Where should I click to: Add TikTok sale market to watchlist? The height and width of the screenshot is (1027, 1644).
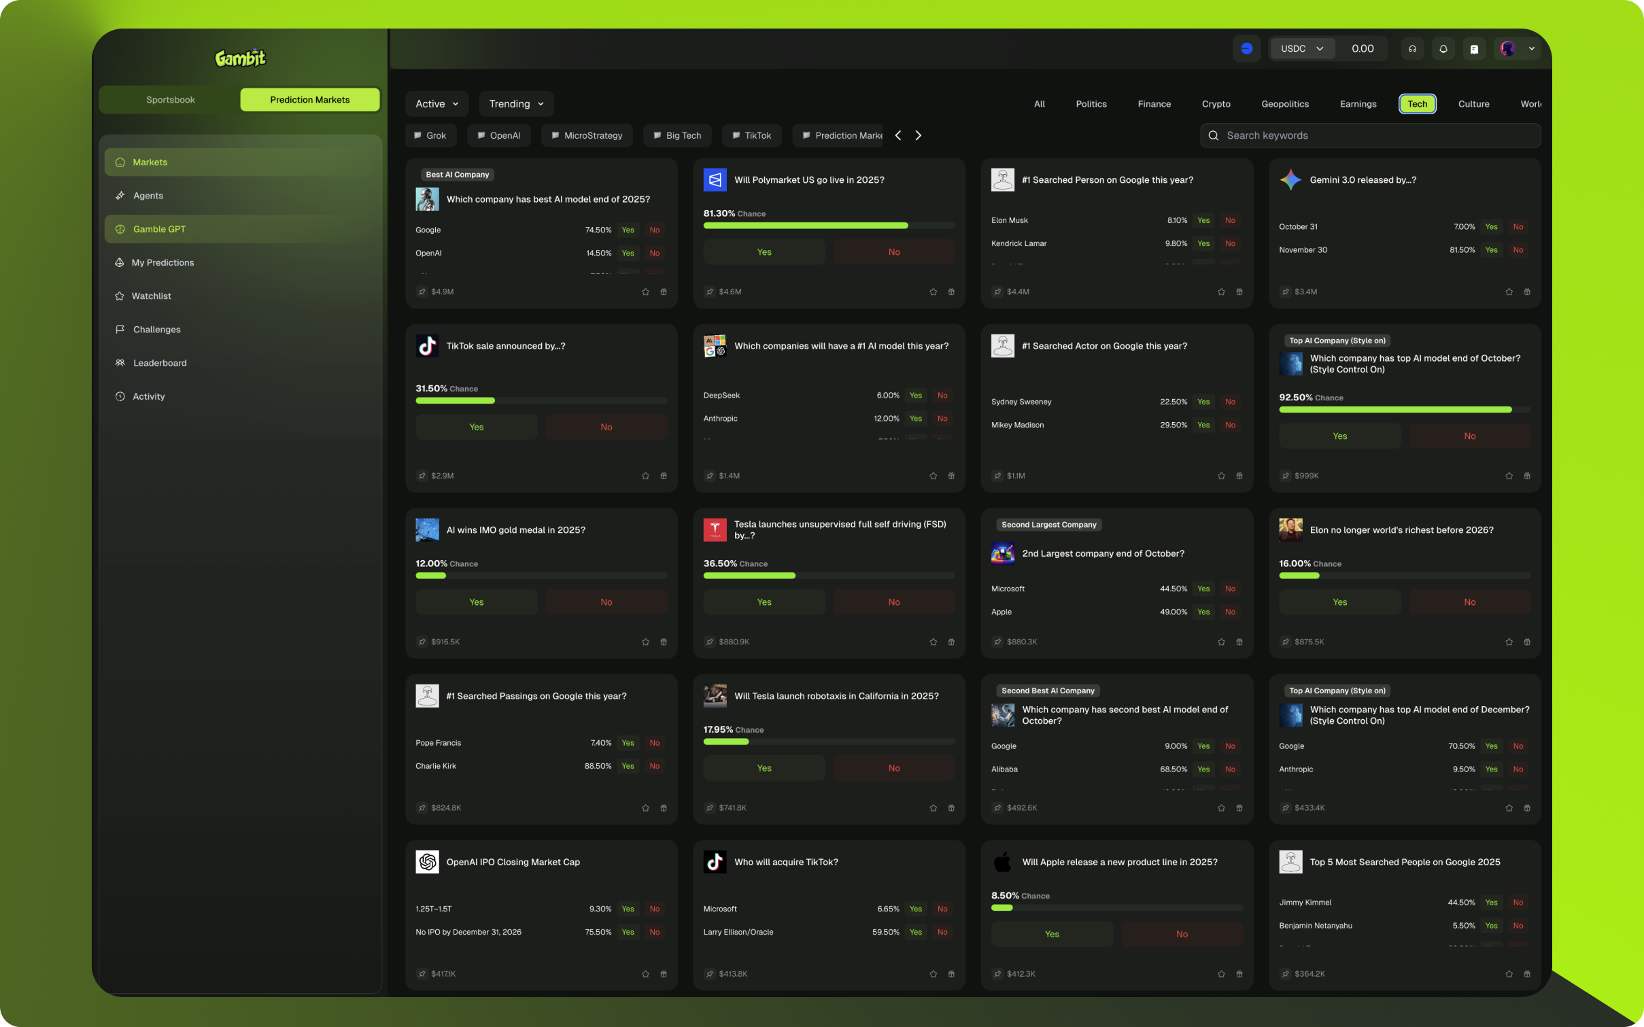point(645,476)
